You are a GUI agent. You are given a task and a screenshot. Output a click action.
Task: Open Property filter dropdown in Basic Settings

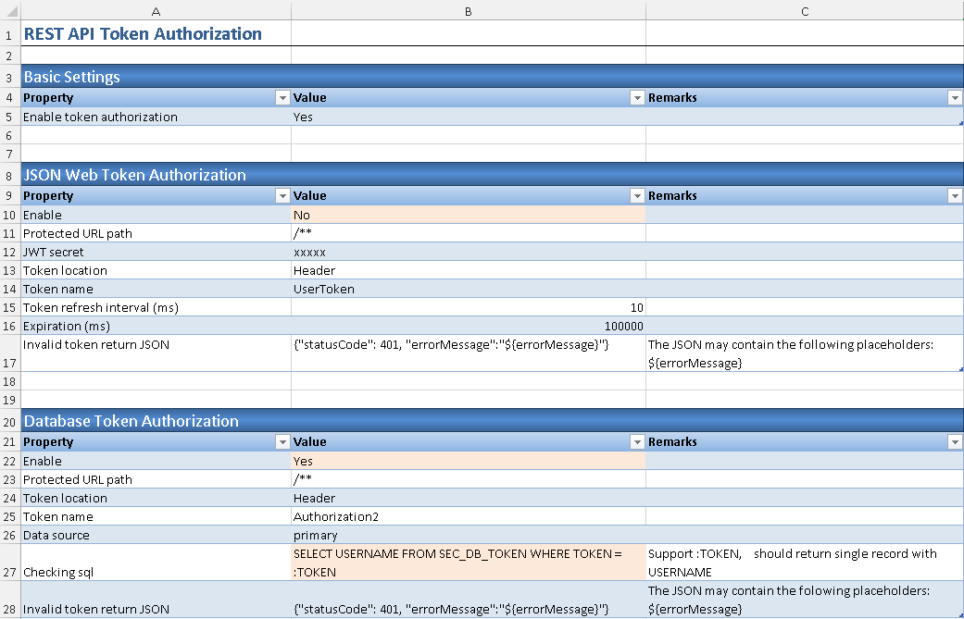[282, 98]
